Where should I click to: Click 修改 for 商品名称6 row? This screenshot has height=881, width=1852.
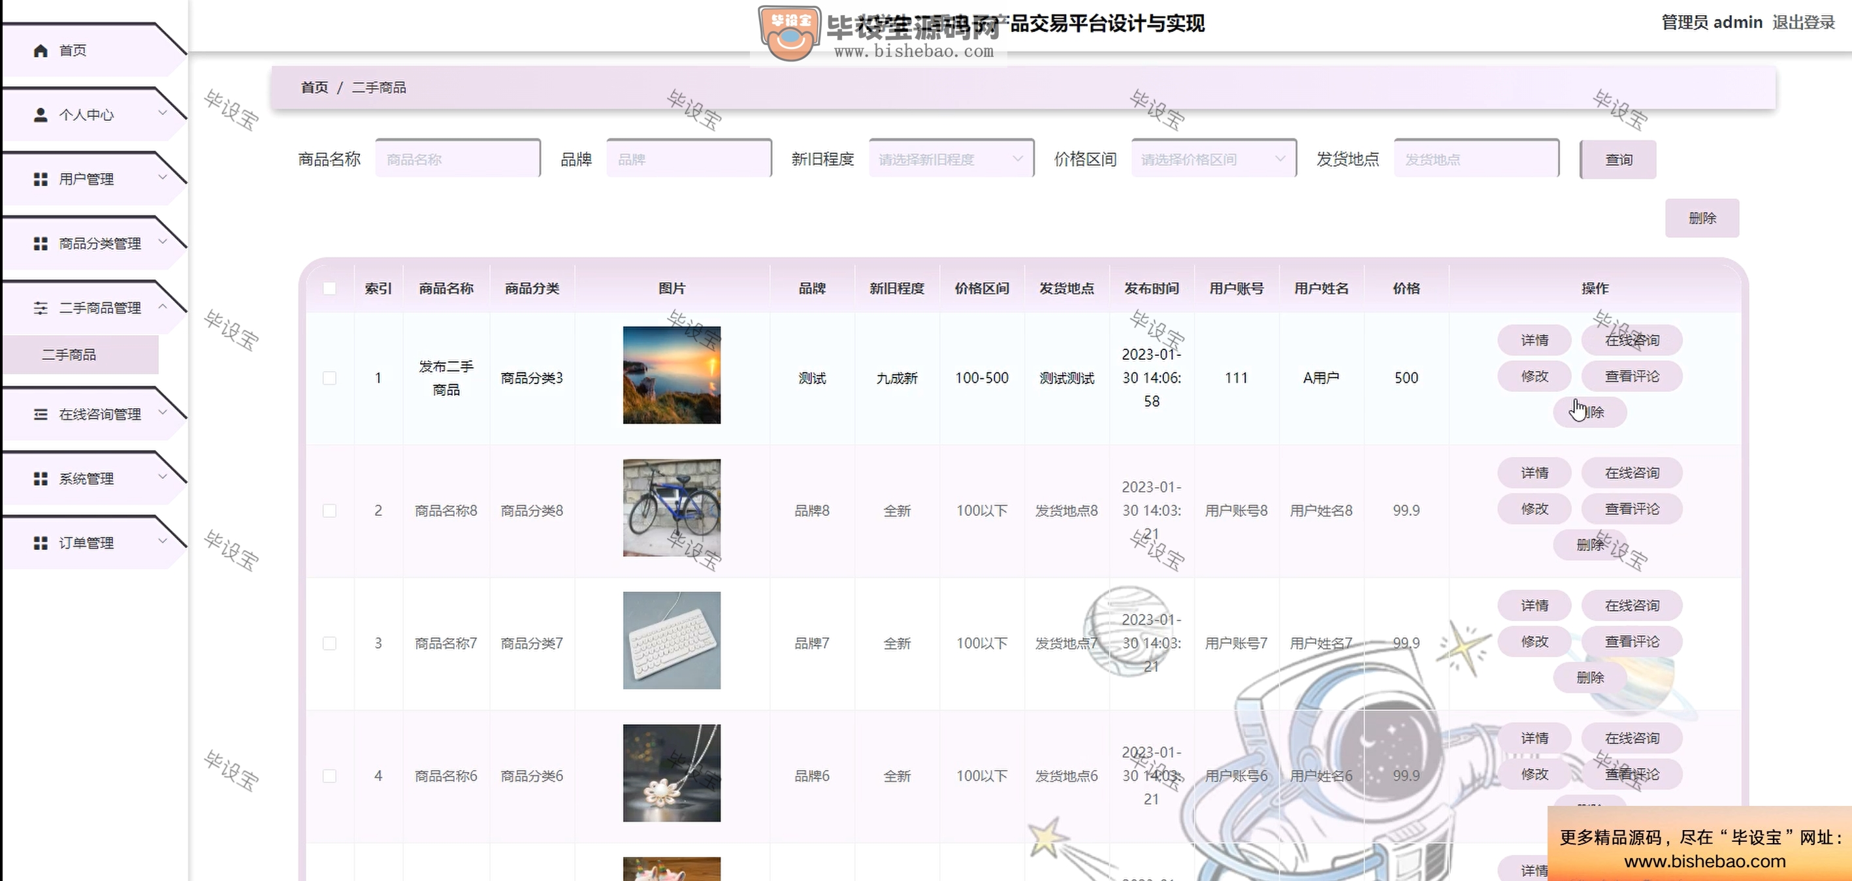[1535, 774]
